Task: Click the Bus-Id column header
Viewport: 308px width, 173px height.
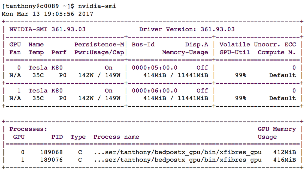Action: coord(143,45)
